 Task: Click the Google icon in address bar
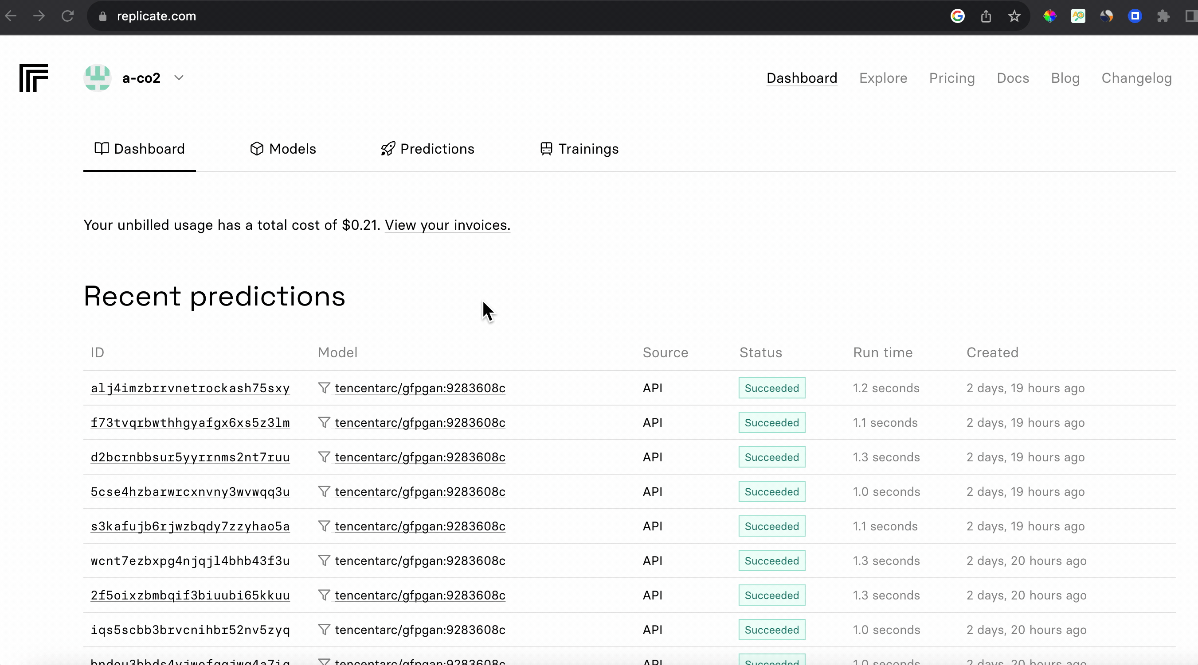pyautogui.click(x=958, y=16)
